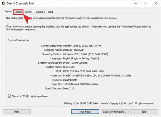The width and height of the screenshot is (161, 117).
Task: Click the Processor value Intel Core i5-8259U
Action: pos(97,75)
